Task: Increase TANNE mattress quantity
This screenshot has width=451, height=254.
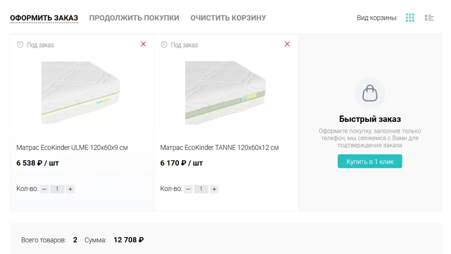Action: coord(214,189)
